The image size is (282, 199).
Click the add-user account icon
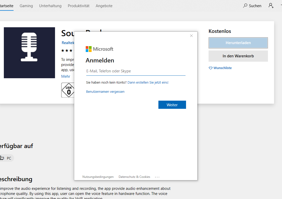[x=271, y=6]
